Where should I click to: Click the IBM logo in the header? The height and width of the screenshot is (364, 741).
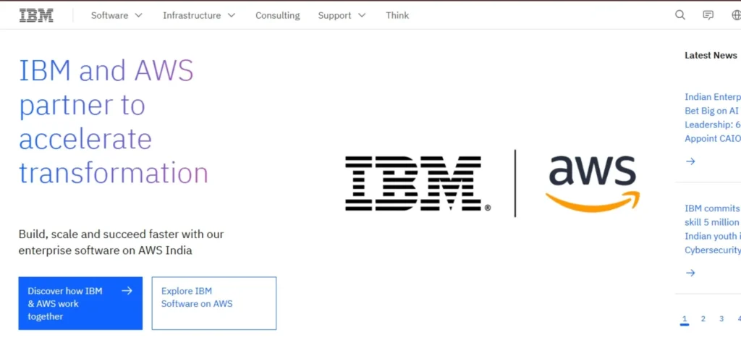click(36, 15)
